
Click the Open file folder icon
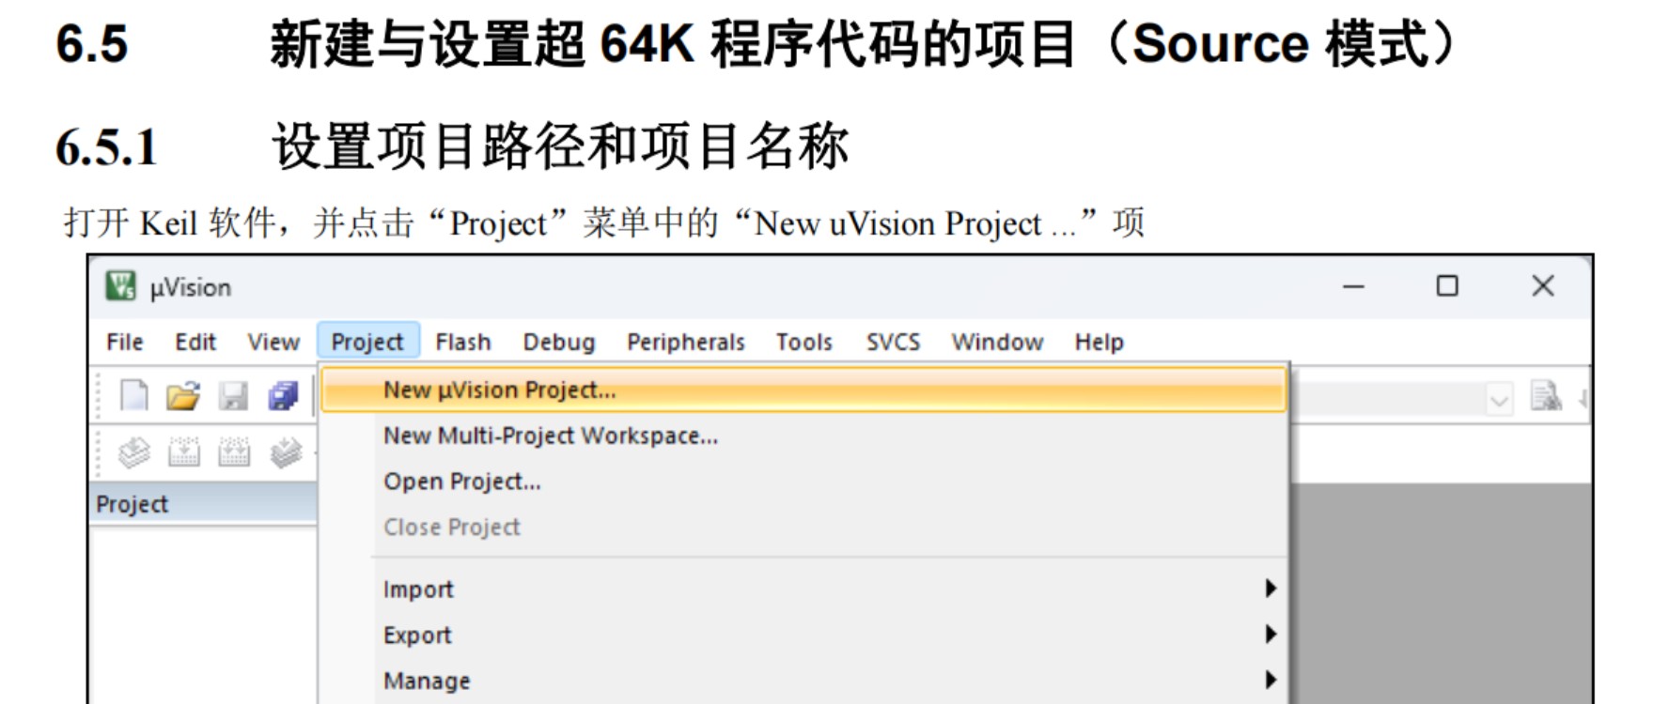coord(183,396)
